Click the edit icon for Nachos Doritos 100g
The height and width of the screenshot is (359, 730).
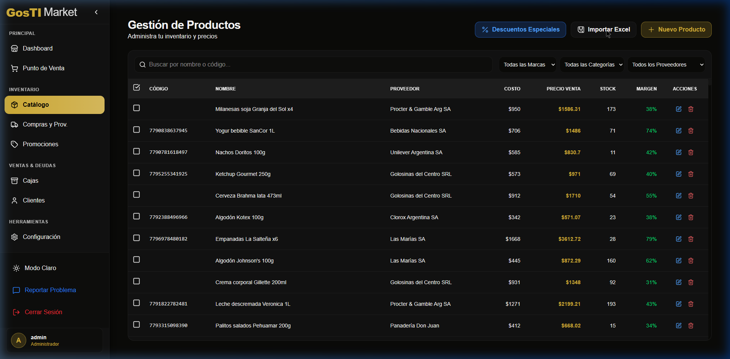[x=679, y=152]
